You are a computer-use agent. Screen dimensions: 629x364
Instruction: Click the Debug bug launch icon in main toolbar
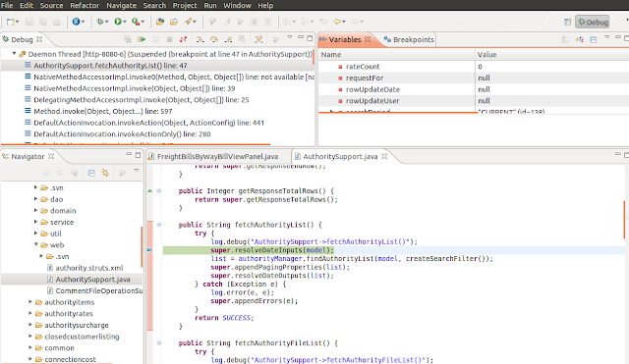pos(100,22)
